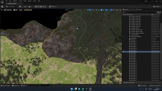Choose the select objects cursor tool
The width and height of the screenshot is (162, 91).
[88, 10]
